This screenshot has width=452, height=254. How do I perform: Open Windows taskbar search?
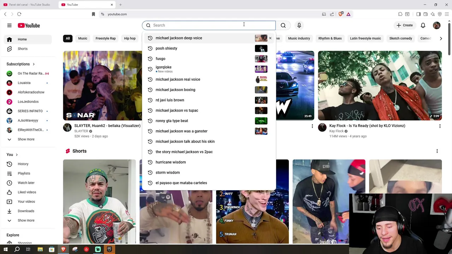[x=17, y=249]
